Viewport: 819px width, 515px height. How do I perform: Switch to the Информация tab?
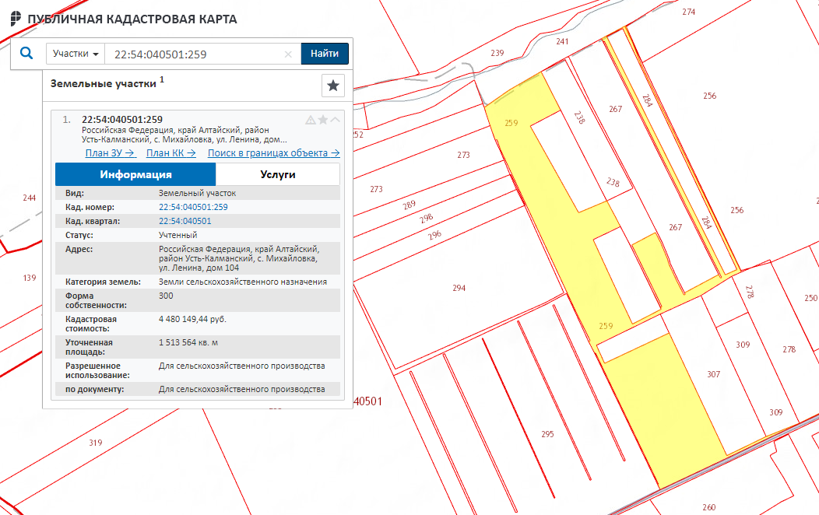[x=135, y=174]
